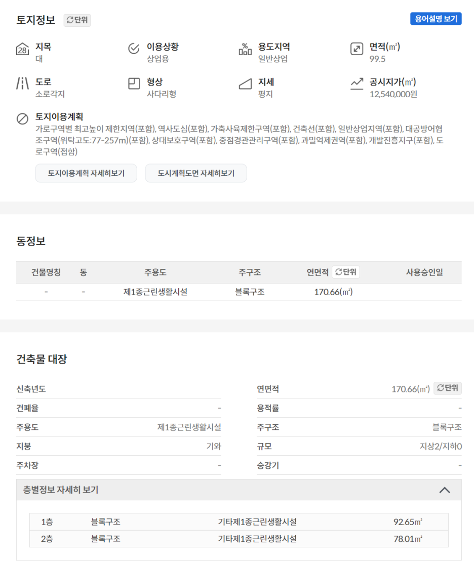Viewport: 474px width, 561px height.
Task: Click 170.66(㎡) in 동정보 table row
Action: [x=333, y=292]
